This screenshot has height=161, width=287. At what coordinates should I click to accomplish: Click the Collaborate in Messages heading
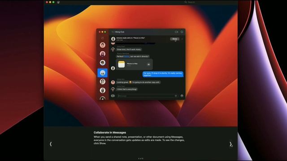(x=110, y=132)
